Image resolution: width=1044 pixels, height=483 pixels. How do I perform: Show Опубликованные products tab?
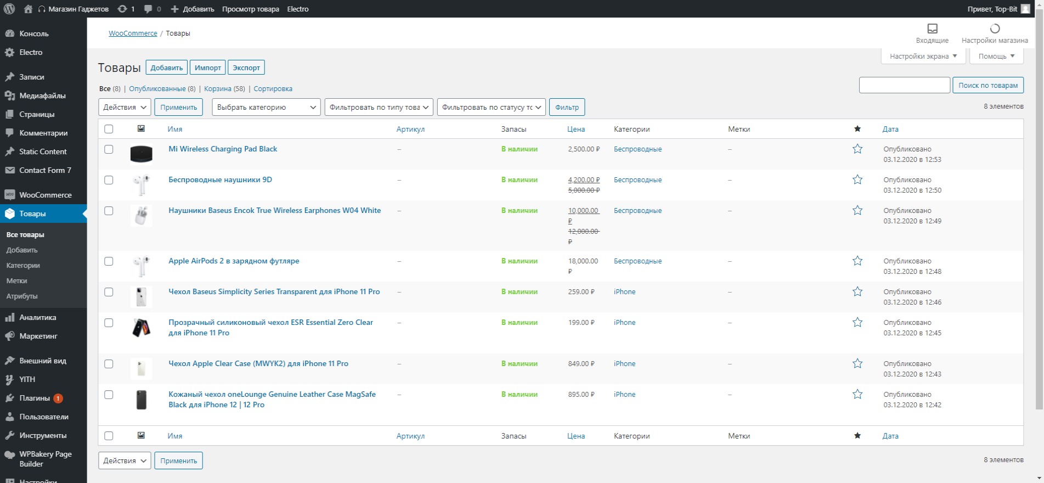tap(157, 88)
